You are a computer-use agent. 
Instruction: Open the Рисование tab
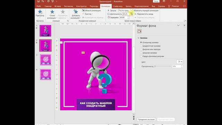pyautogui.click(x=69, y=6)
